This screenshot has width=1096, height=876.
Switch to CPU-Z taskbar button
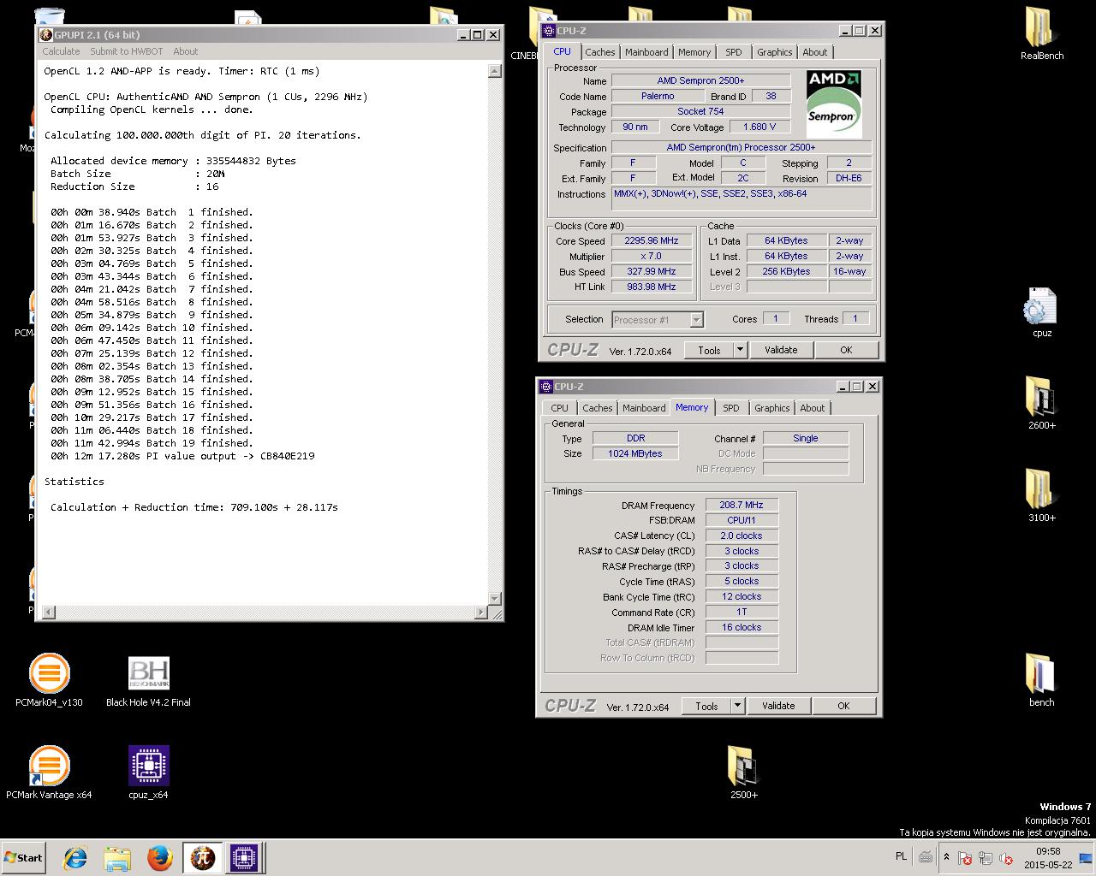point(244,858)
